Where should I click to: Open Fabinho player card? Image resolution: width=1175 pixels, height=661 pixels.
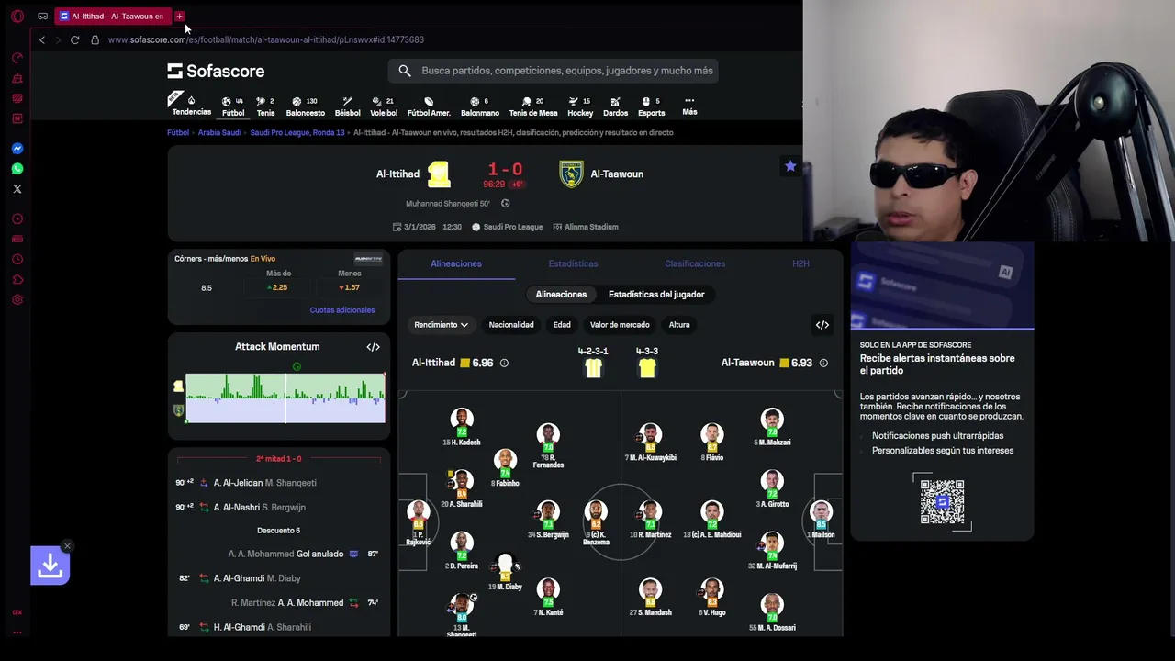[x=505, y=468]
